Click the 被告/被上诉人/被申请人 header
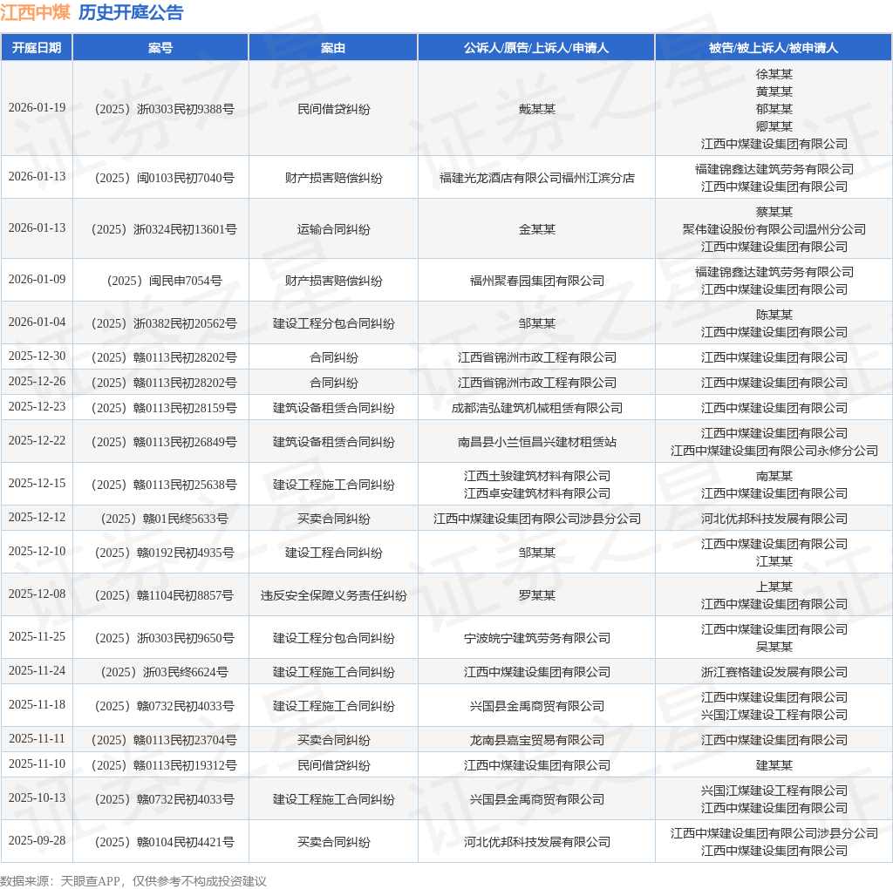This screenshot has width=893, height=889. click(774, 48)
